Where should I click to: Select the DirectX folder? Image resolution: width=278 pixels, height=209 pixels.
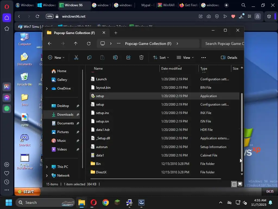tap(165, 172)
